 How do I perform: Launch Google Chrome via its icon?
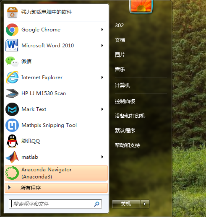point(12,30)
